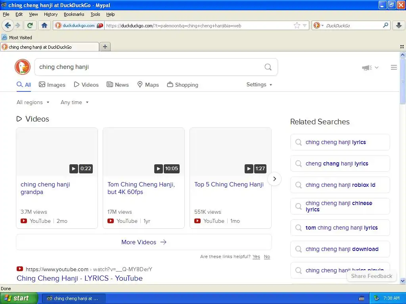Open ching cheng hanji grandpa video title
This screenshot has width=406, height=304.
pos(46,188)
